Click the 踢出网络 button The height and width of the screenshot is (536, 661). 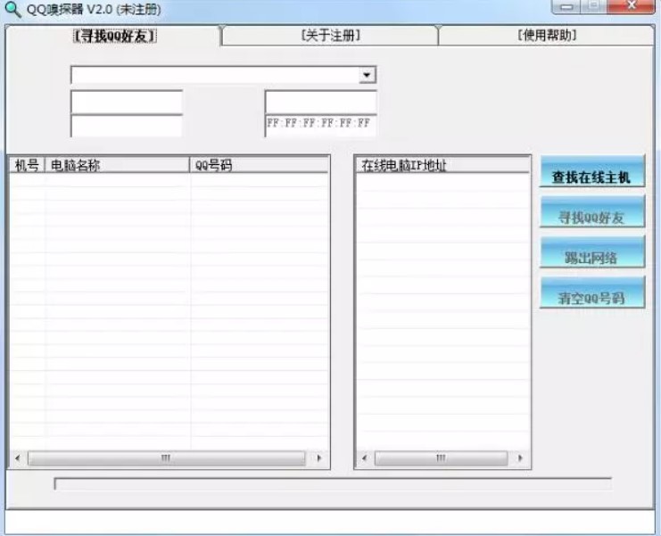(x=591, y=252)
